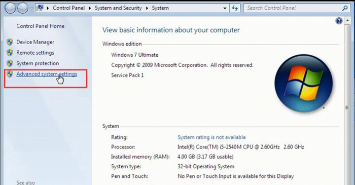Screen dimensions: 355x185
Task: Go back with the Back arrow button
Action: coord(10,8)
